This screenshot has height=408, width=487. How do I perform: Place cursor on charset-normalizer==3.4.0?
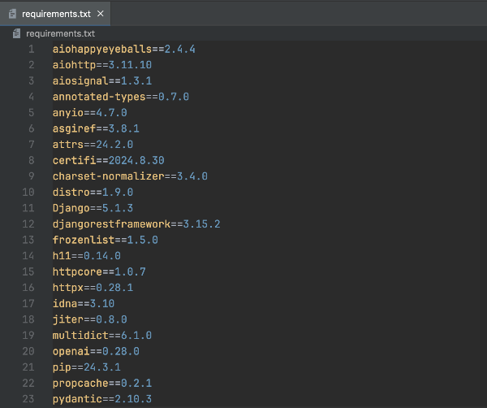coord(130,176)
